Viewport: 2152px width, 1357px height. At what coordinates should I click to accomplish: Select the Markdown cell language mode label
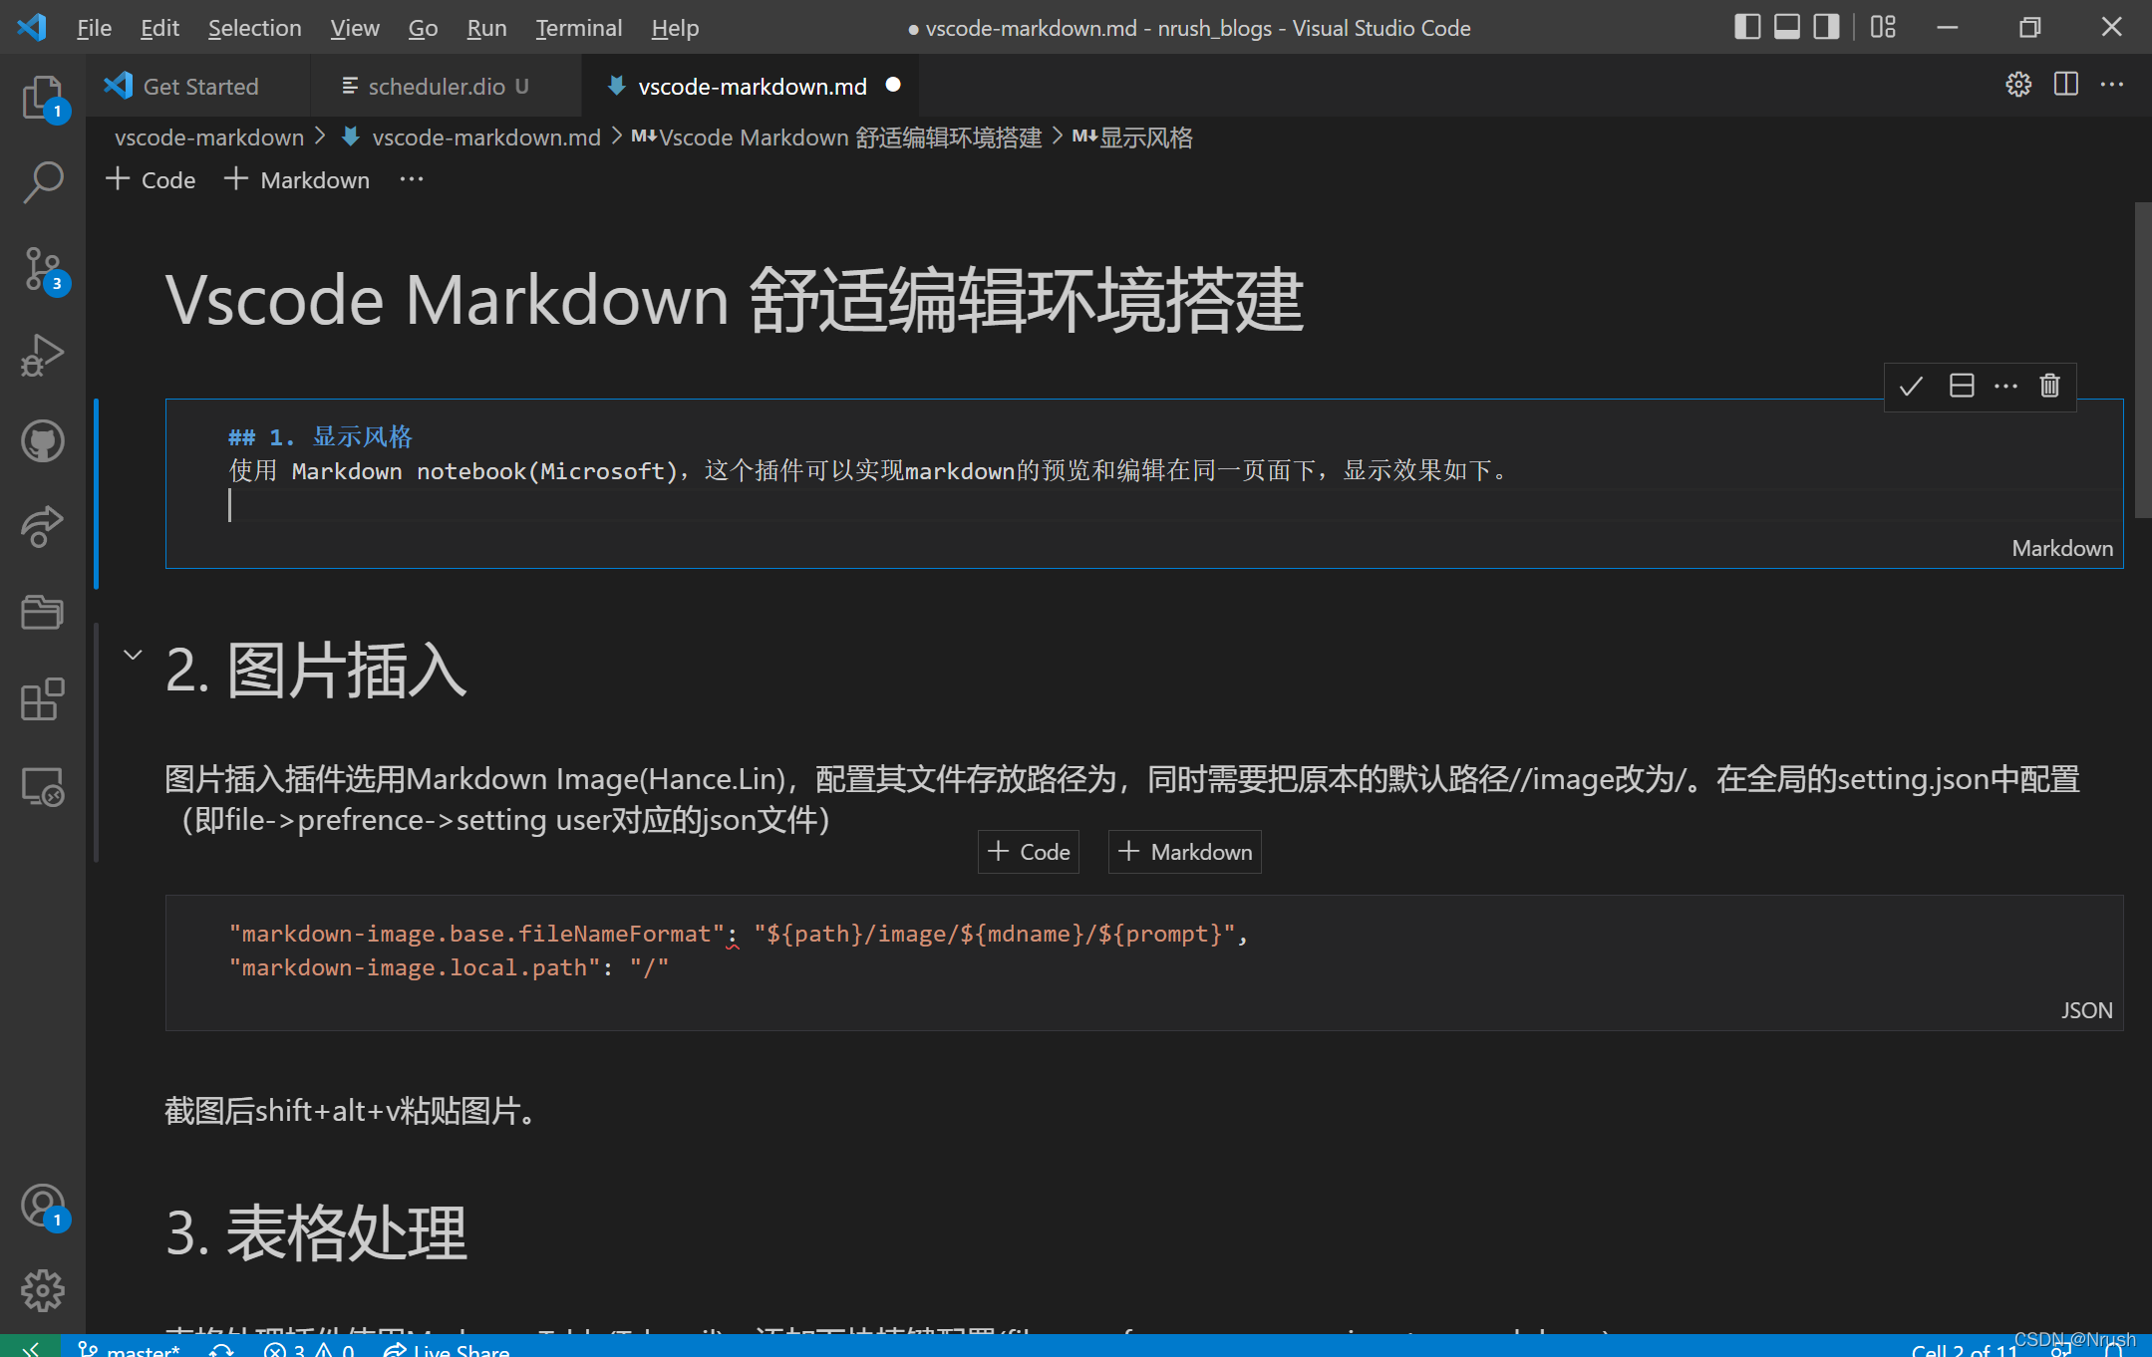(2061, 548)
